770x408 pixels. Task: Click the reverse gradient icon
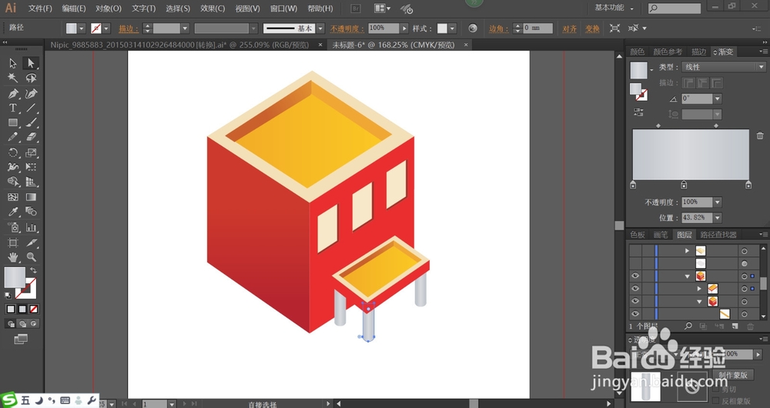tap(638, 112)
